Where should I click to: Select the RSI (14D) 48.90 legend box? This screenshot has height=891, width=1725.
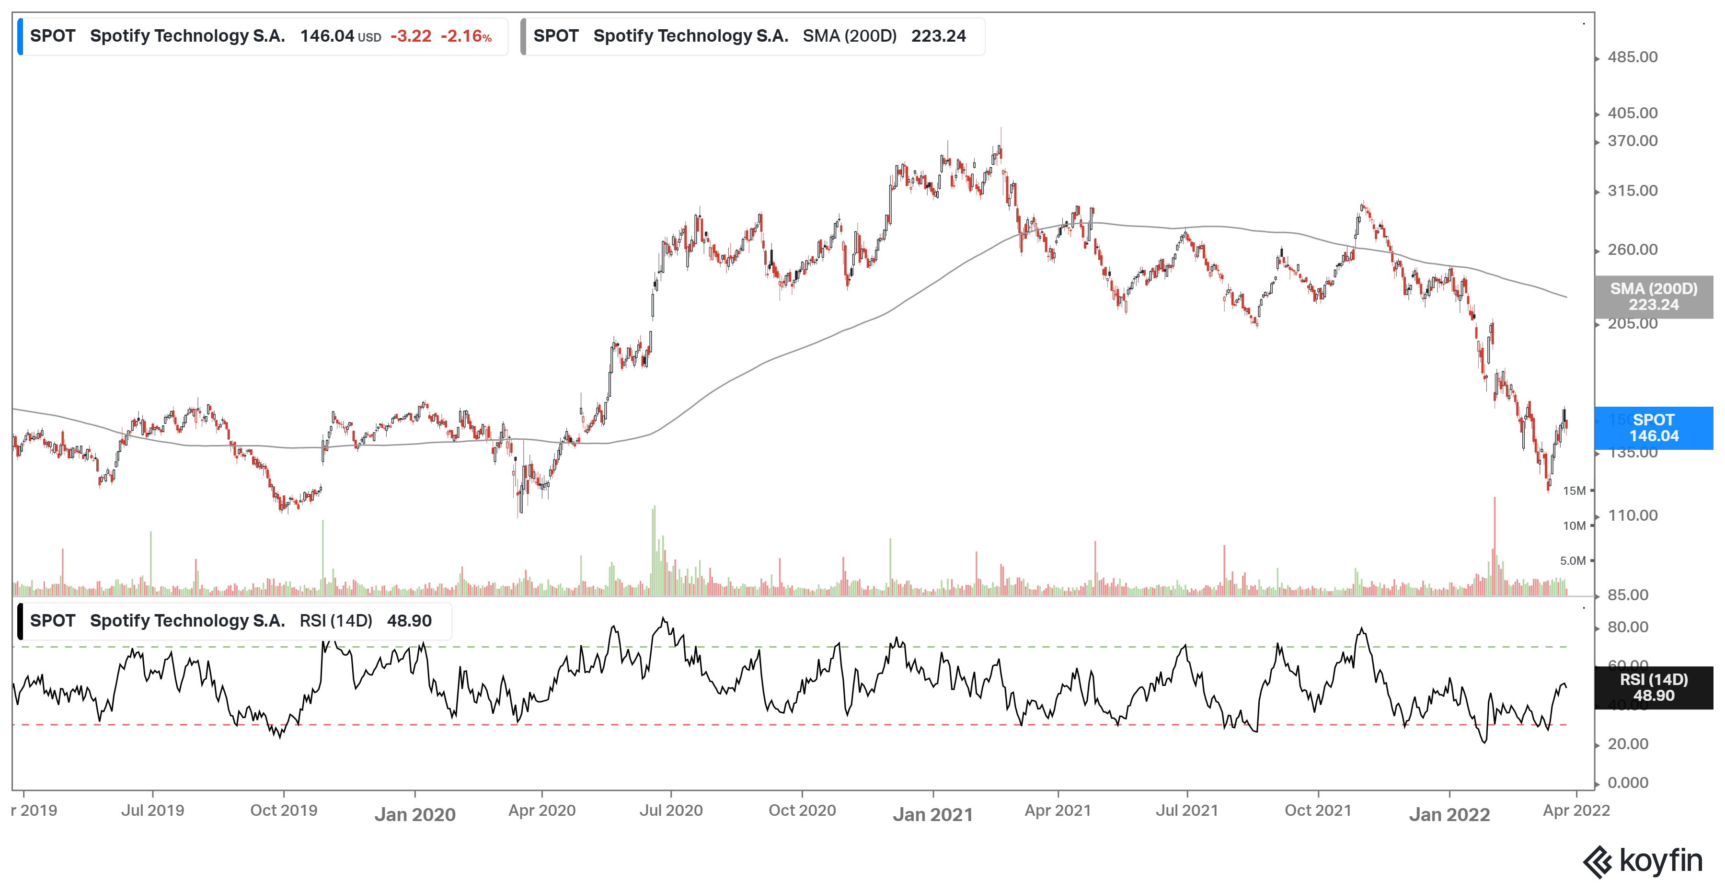coord(234,621)
